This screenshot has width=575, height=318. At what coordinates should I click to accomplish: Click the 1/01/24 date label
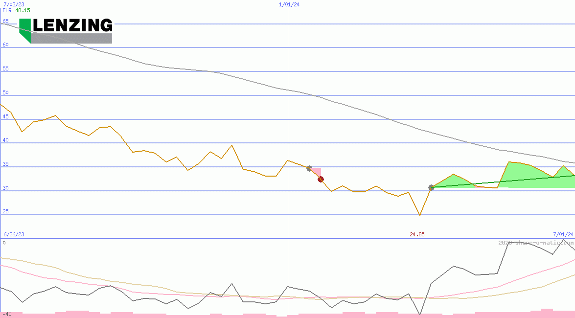pyautogui.click(x=289, y=4)
